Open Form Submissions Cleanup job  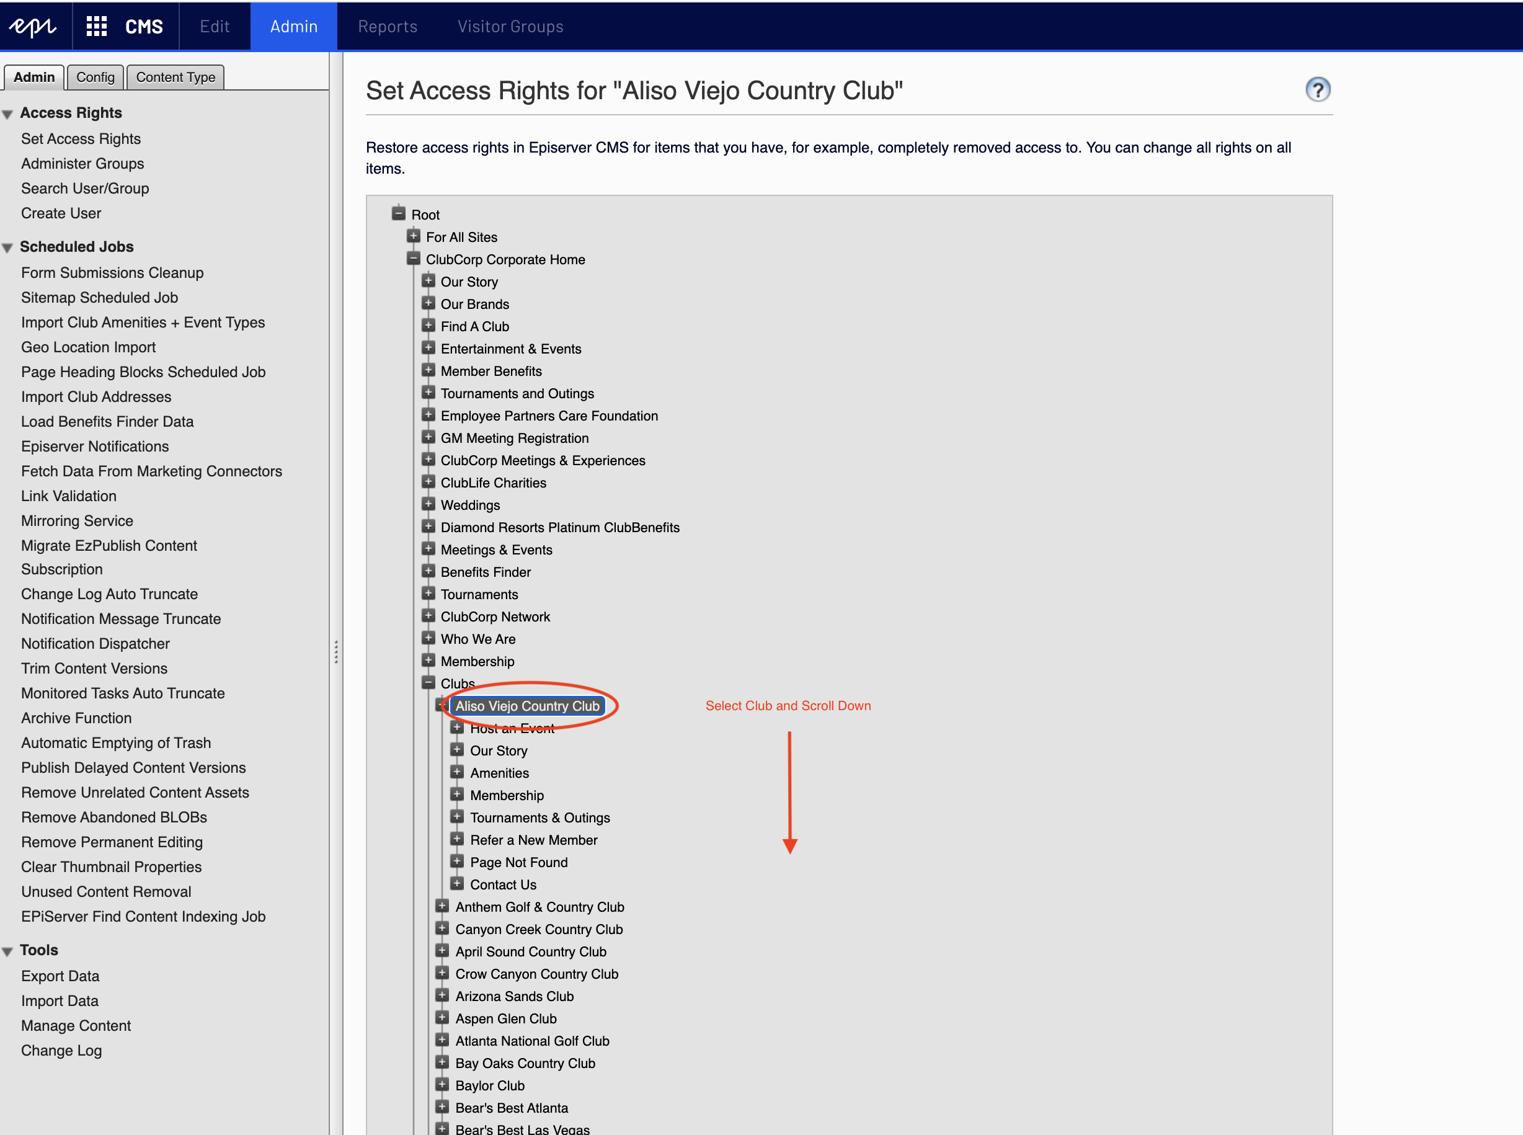pos(113,273)
